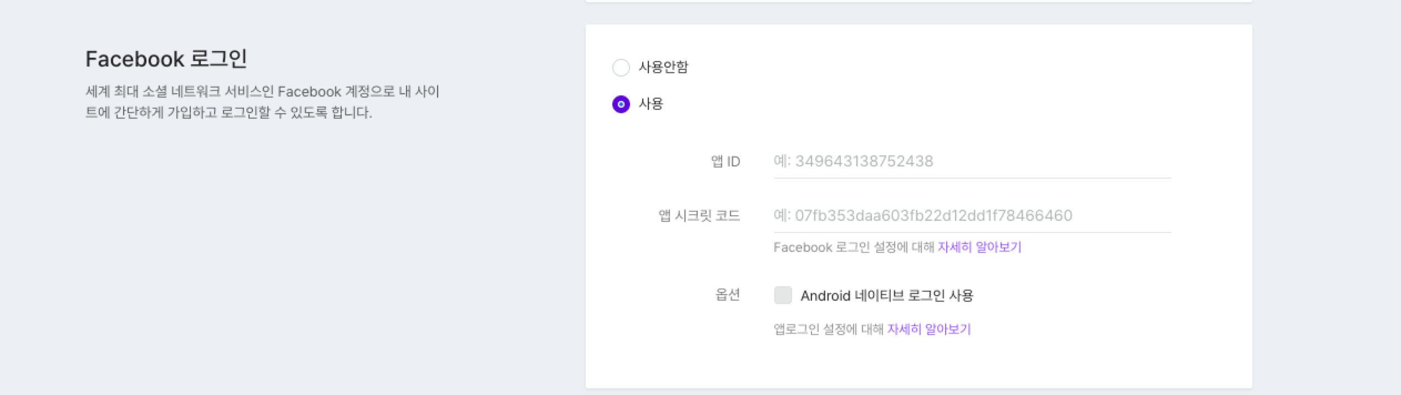Image resolution: width=1401 pixels, height=395 pixels.
Task: Click the '앱로그인 설정에 대해' help text
Action: [828, 330]
